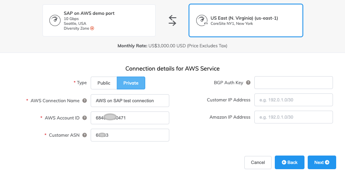The height and width of the screenshot is (178, 345).
Task: Click the BGP Auth Key field
Action: [x=294, y=83]
